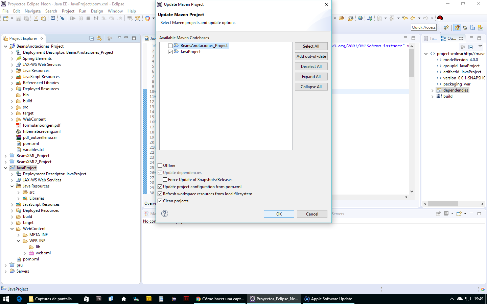Click the Open Type toolbar icon
This screenshot has width=487, height=304.
[x=341, y=18]
